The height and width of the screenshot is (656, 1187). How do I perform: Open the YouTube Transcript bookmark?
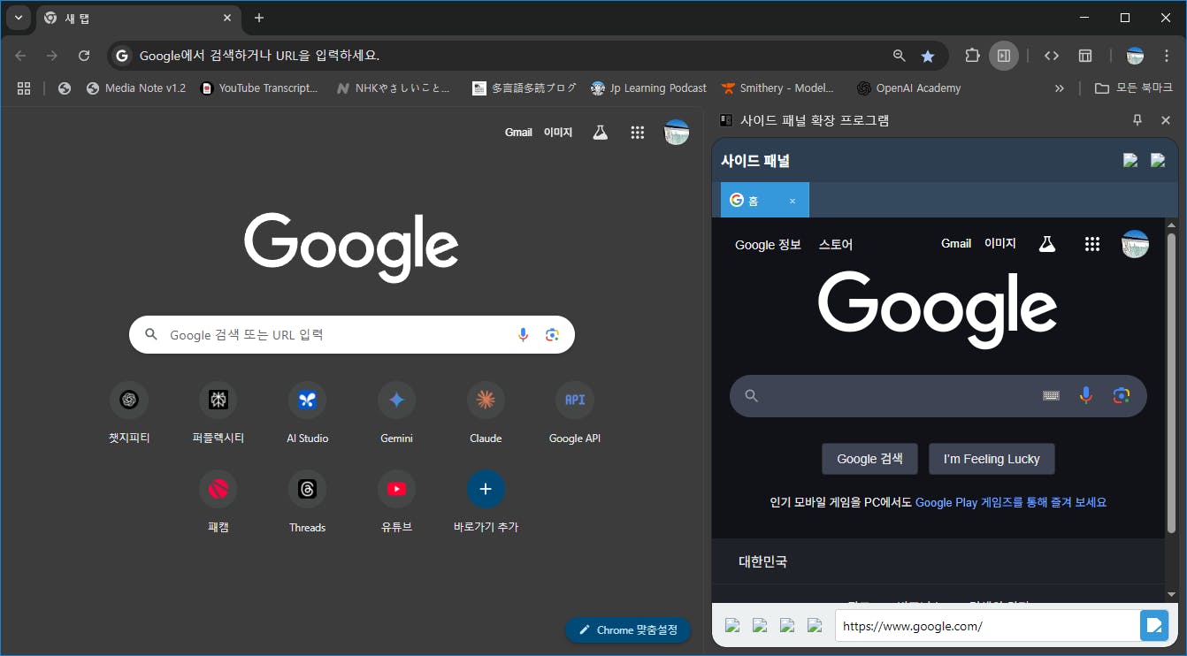point(259,88)
